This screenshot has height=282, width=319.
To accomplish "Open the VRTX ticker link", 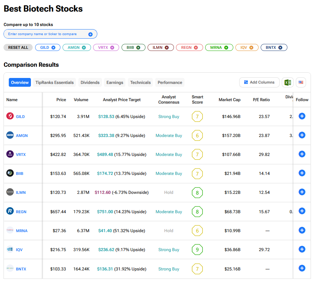I will point(21,155).
